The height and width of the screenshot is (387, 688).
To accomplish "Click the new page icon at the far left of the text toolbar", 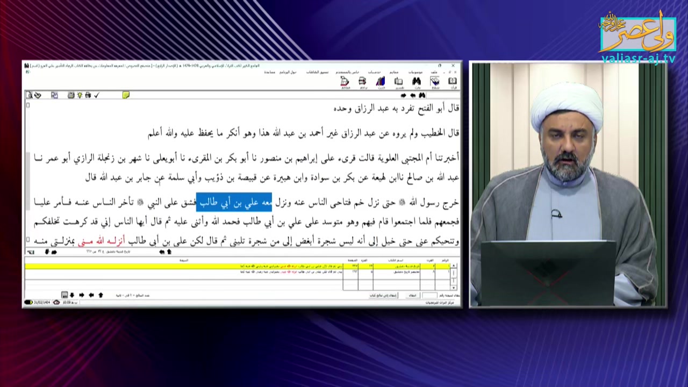I will [29, 95].
